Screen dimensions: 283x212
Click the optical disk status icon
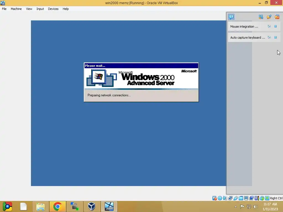tap(220, 198)
